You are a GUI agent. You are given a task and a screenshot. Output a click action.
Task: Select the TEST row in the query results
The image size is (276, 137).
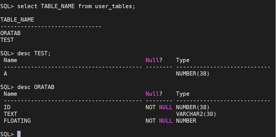[x=7, y=40]
